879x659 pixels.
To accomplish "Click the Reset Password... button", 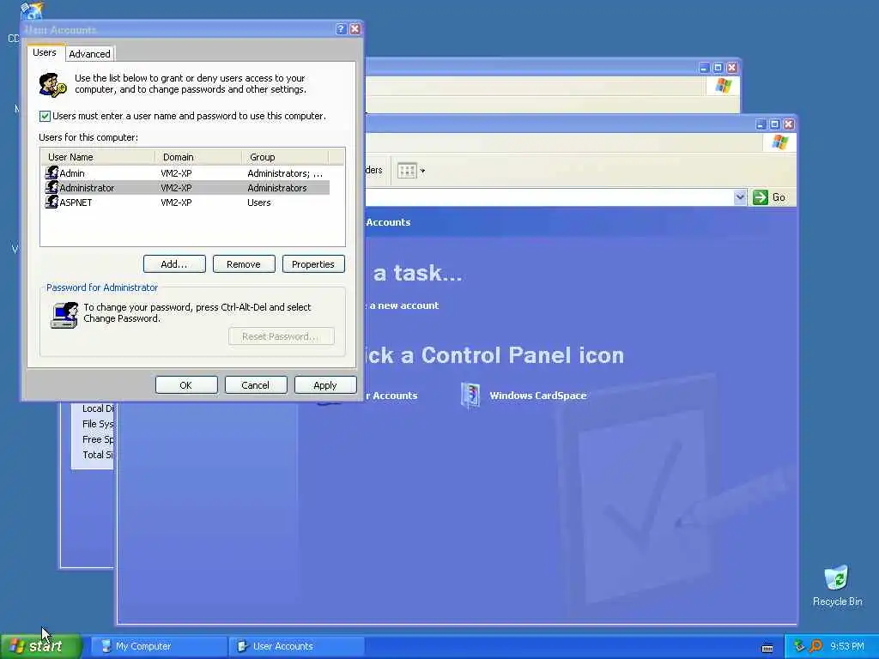I will pos(282,336).
